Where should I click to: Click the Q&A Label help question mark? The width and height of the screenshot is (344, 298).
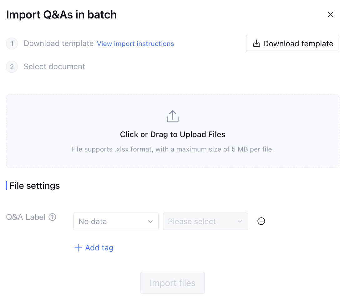tap(53, 217)
